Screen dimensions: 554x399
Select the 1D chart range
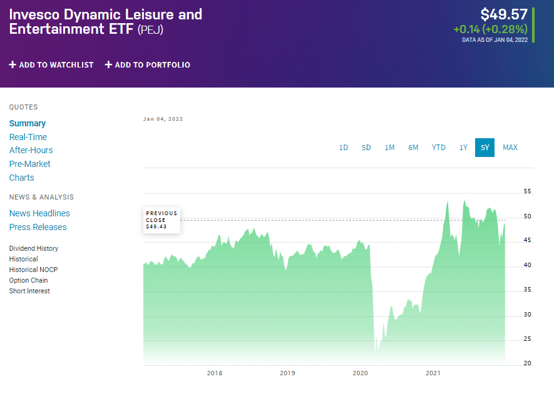[x=344, y=148]
